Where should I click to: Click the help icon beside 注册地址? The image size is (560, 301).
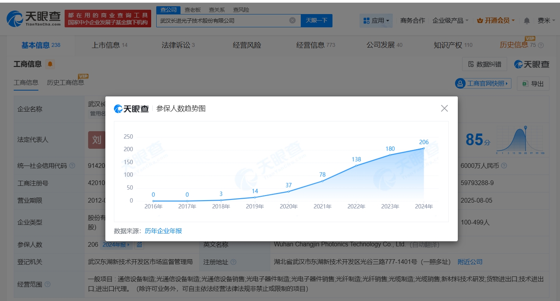tap(233, 262)
